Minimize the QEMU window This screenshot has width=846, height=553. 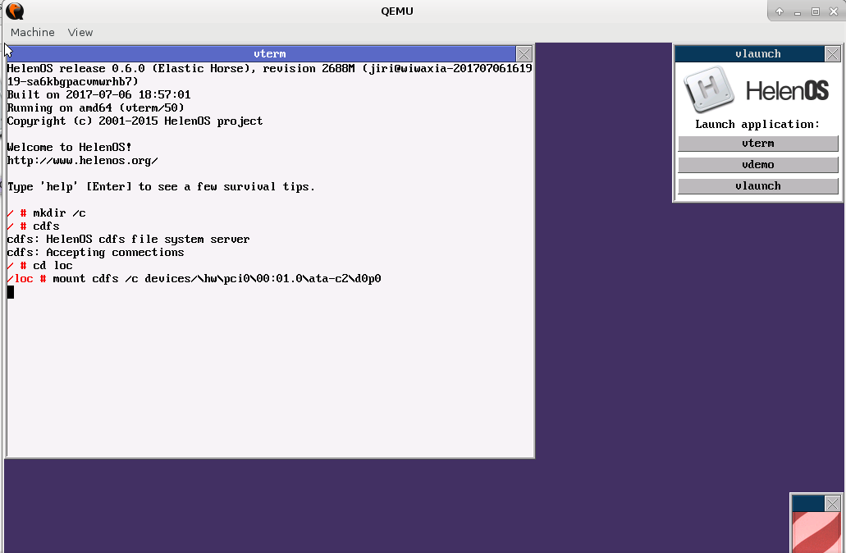coord(798,11)
